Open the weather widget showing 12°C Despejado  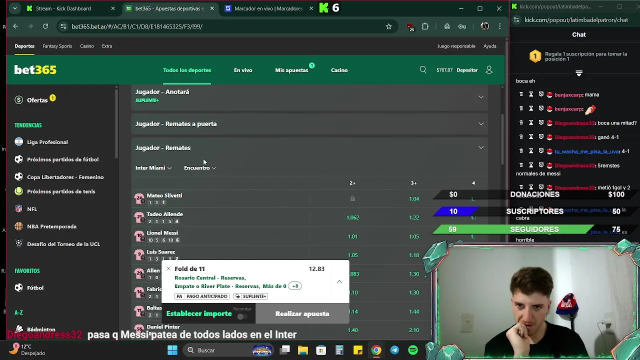[x=28, y=349]
